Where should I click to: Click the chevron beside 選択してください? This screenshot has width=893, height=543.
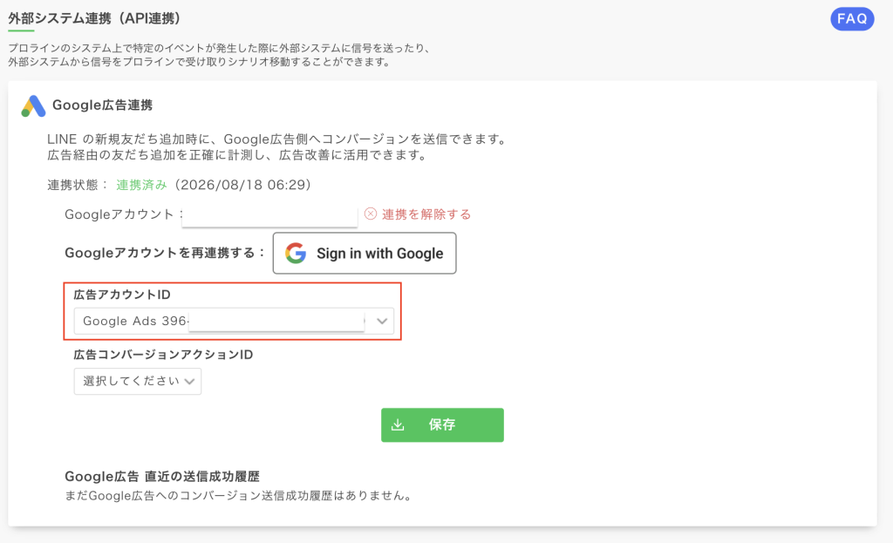pos(189,382)
